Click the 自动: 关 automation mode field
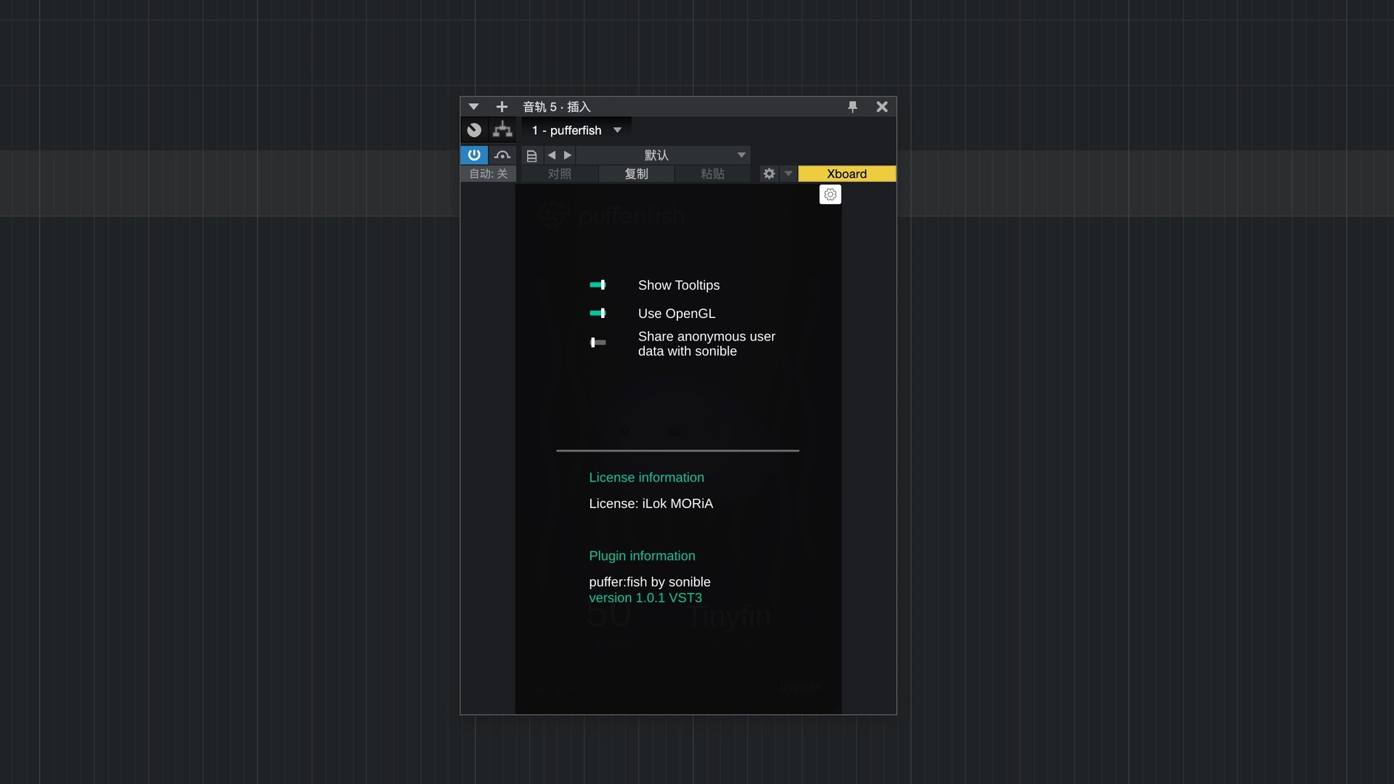This screenshot has height=784, width=1394. coord(488,173)
